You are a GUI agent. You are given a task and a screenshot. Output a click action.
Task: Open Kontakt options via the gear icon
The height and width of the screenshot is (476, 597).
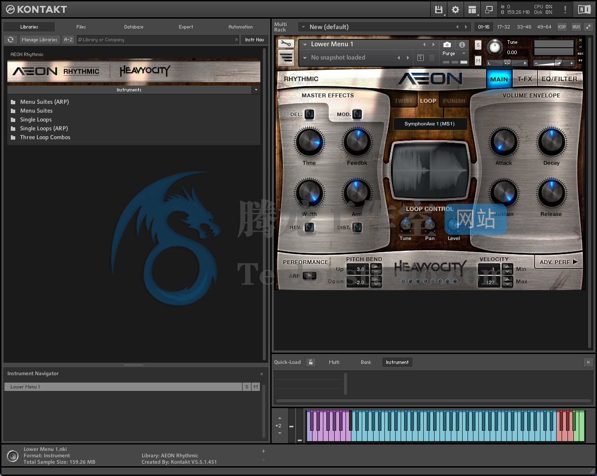pos(456,9)
